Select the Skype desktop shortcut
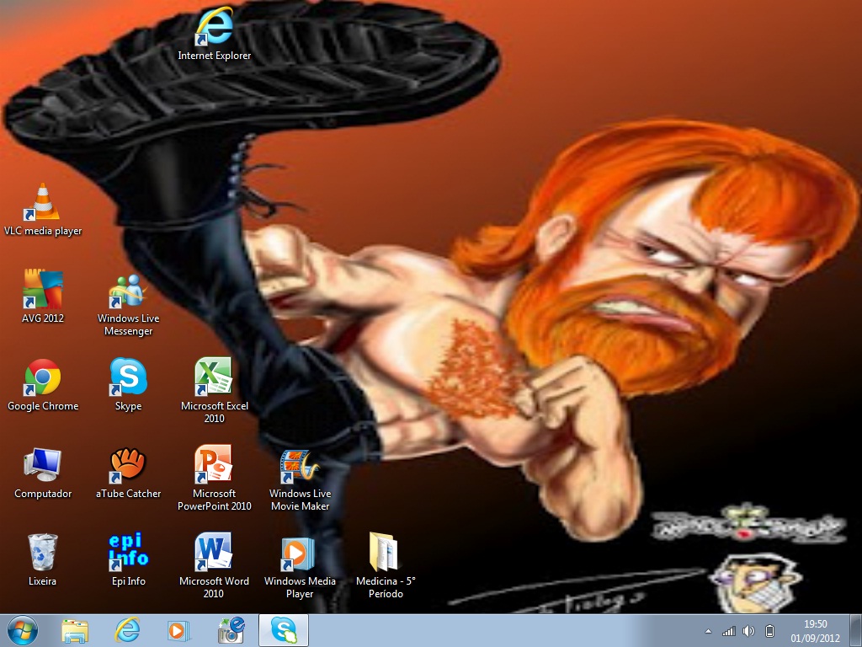862x647 pixels. click(128, 385)
